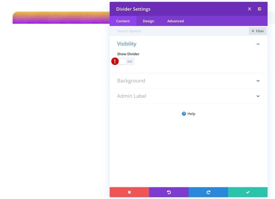
Task: Click the Visibility section title
Action: 127,44
